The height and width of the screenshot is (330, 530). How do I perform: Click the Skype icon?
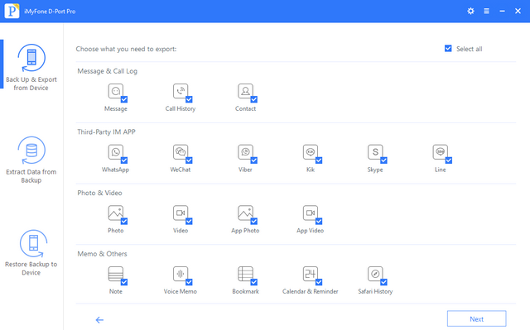click(x=375, y=152)
